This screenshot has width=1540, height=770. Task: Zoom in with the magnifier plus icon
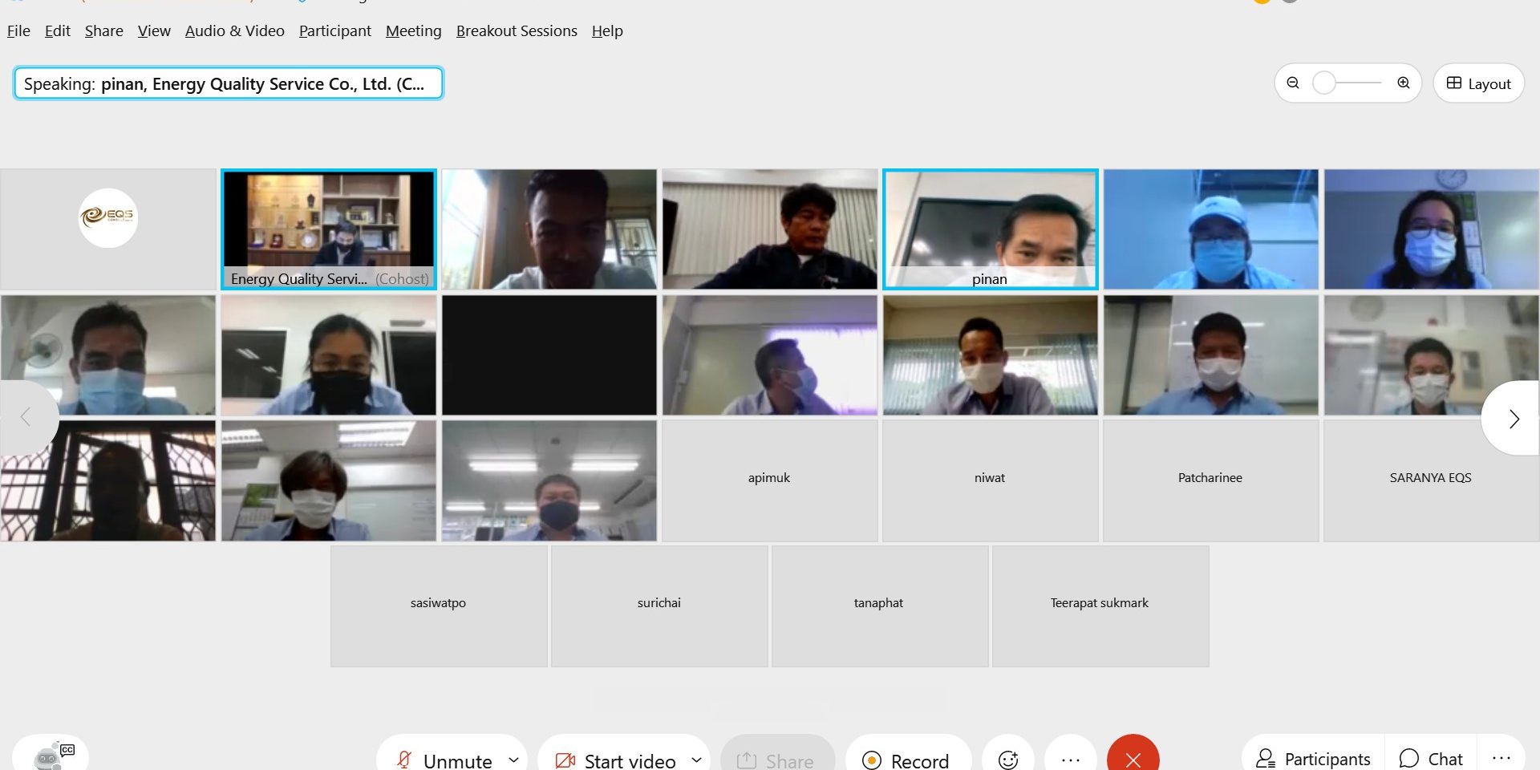click(x=1404, y=83)
